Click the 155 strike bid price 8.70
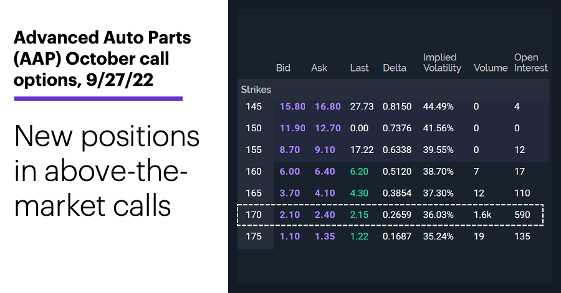 coord(289,150)
